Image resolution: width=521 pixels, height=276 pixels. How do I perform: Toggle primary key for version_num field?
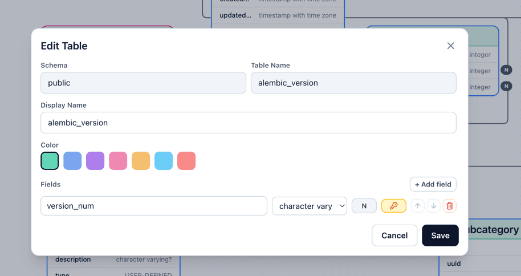pyautogui.click(x=393, y=206)
